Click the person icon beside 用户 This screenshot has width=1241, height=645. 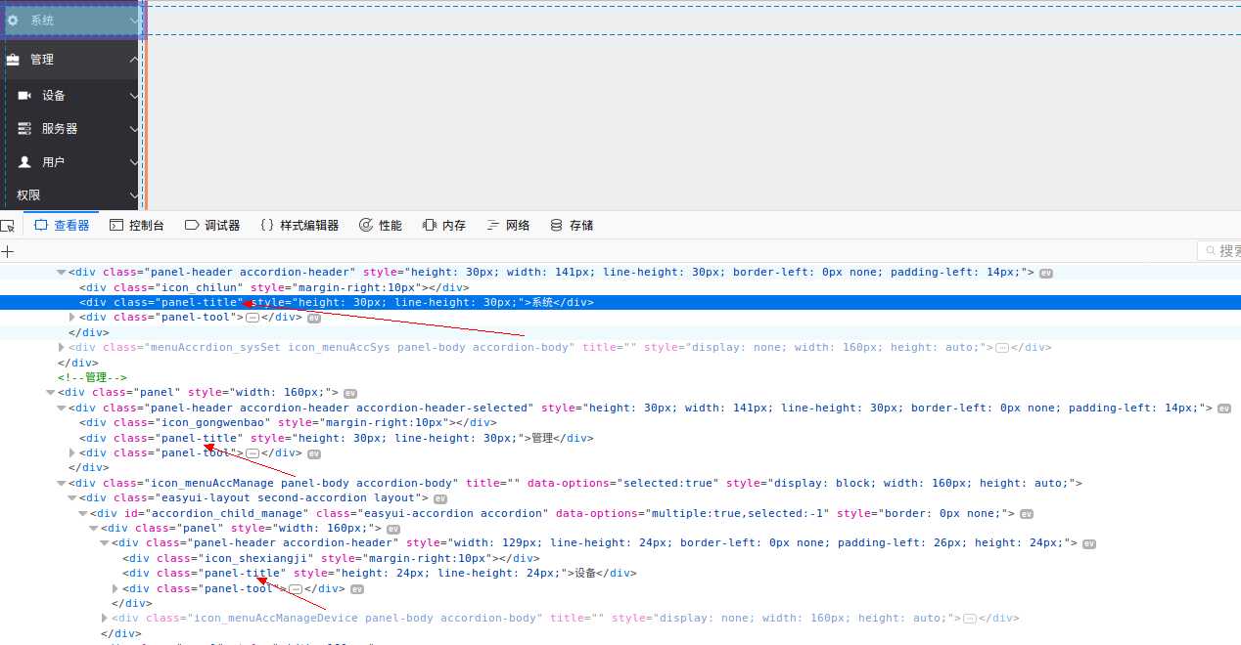pos(24,161)
